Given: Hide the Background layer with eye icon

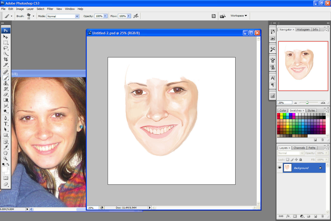Looking at the screenshot, I should [280, 168].
